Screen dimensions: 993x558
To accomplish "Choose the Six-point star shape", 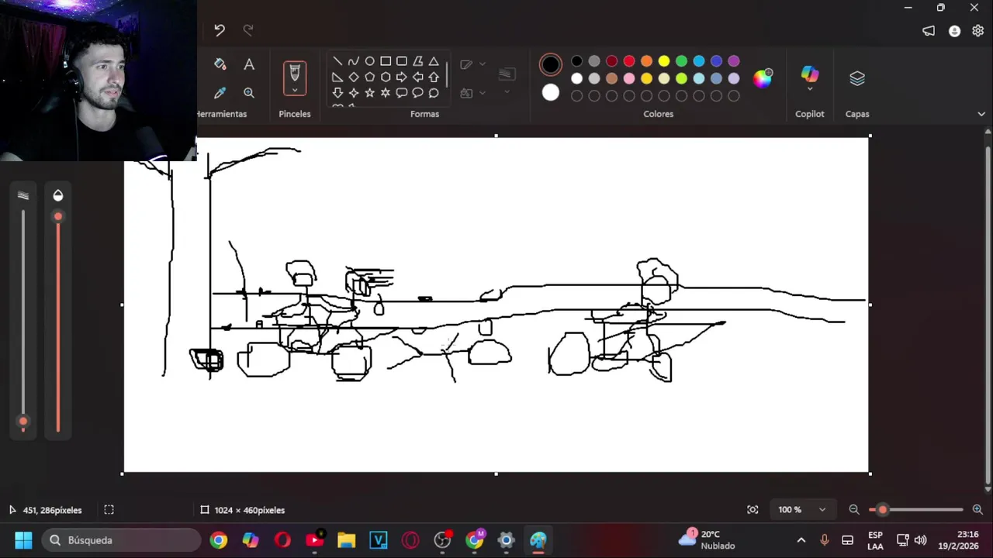I will pyautogui.click(x=386, y=93).
